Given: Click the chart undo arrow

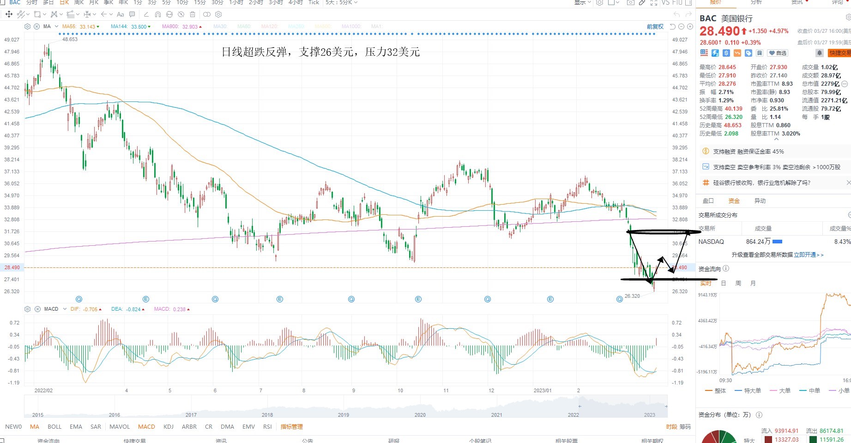Looking at the screenshot, I should click(677, 14).
